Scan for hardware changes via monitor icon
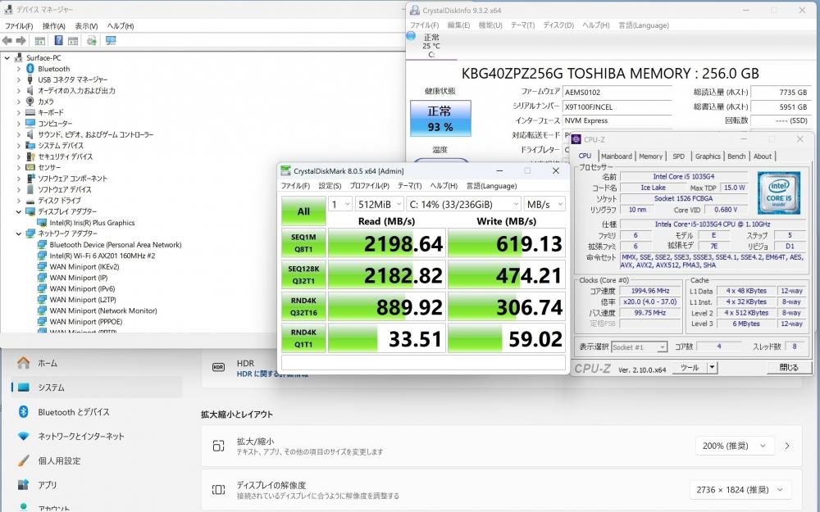Image resolution: width=820 pixels, height=512 pixels. point(111,41)
